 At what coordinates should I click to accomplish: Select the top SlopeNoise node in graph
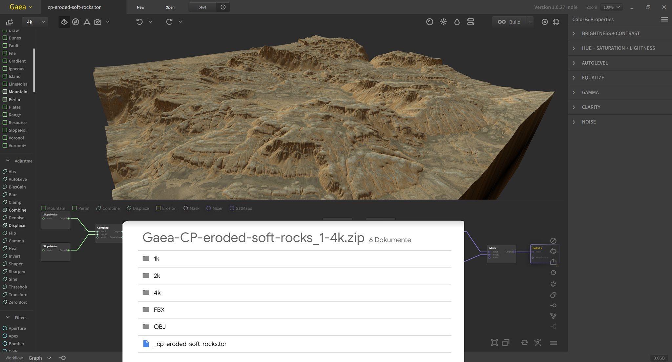tap(56, 221)
